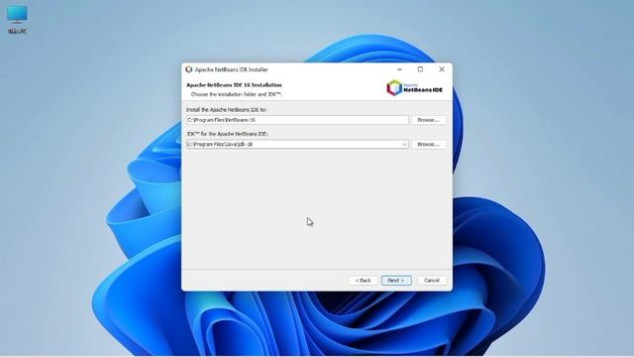Click the Next button in installer

point(396,280)
